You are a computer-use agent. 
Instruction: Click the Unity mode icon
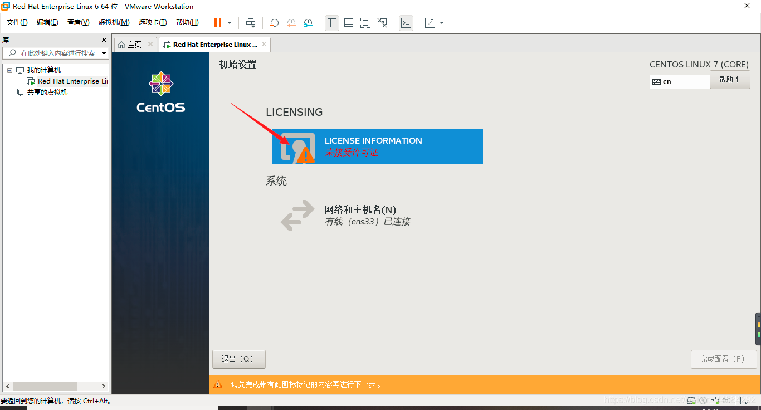tap(382, 23)
